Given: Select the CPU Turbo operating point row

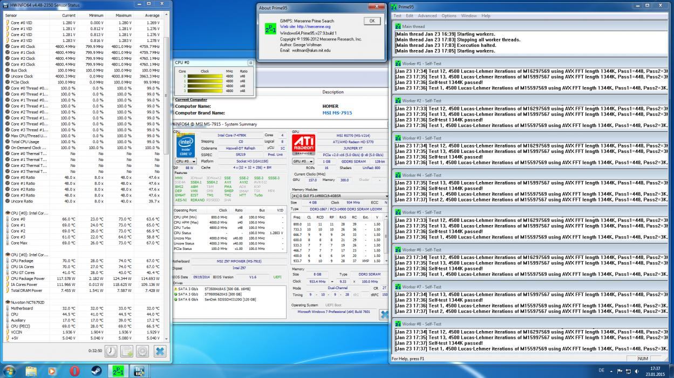Looking at the screenshot, I should tap(229, 227).
